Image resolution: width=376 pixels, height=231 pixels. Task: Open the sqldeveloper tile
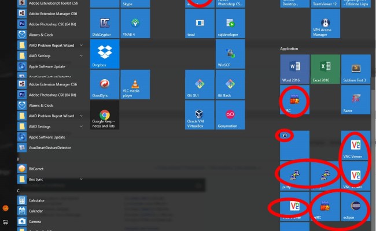[230, 24]
